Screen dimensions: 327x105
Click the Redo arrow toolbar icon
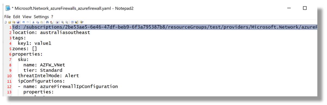tap(28, 22)
